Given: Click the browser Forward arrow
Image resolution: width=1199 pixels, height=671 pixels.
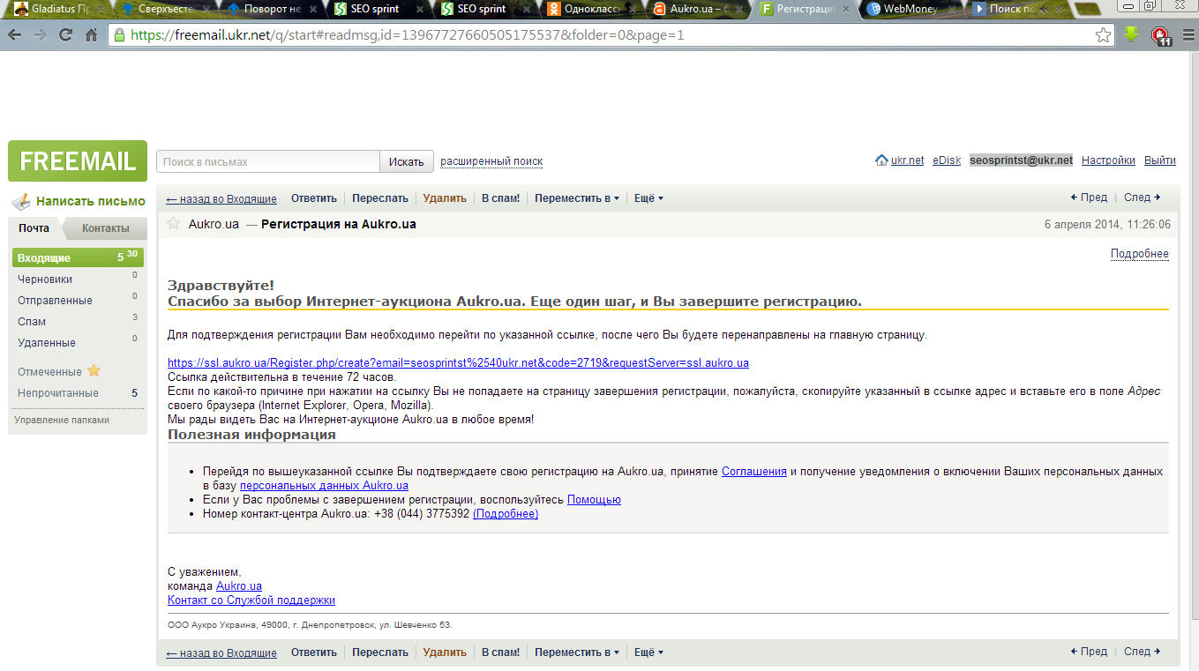Looking at the screenshot, I should pos(41,35).
